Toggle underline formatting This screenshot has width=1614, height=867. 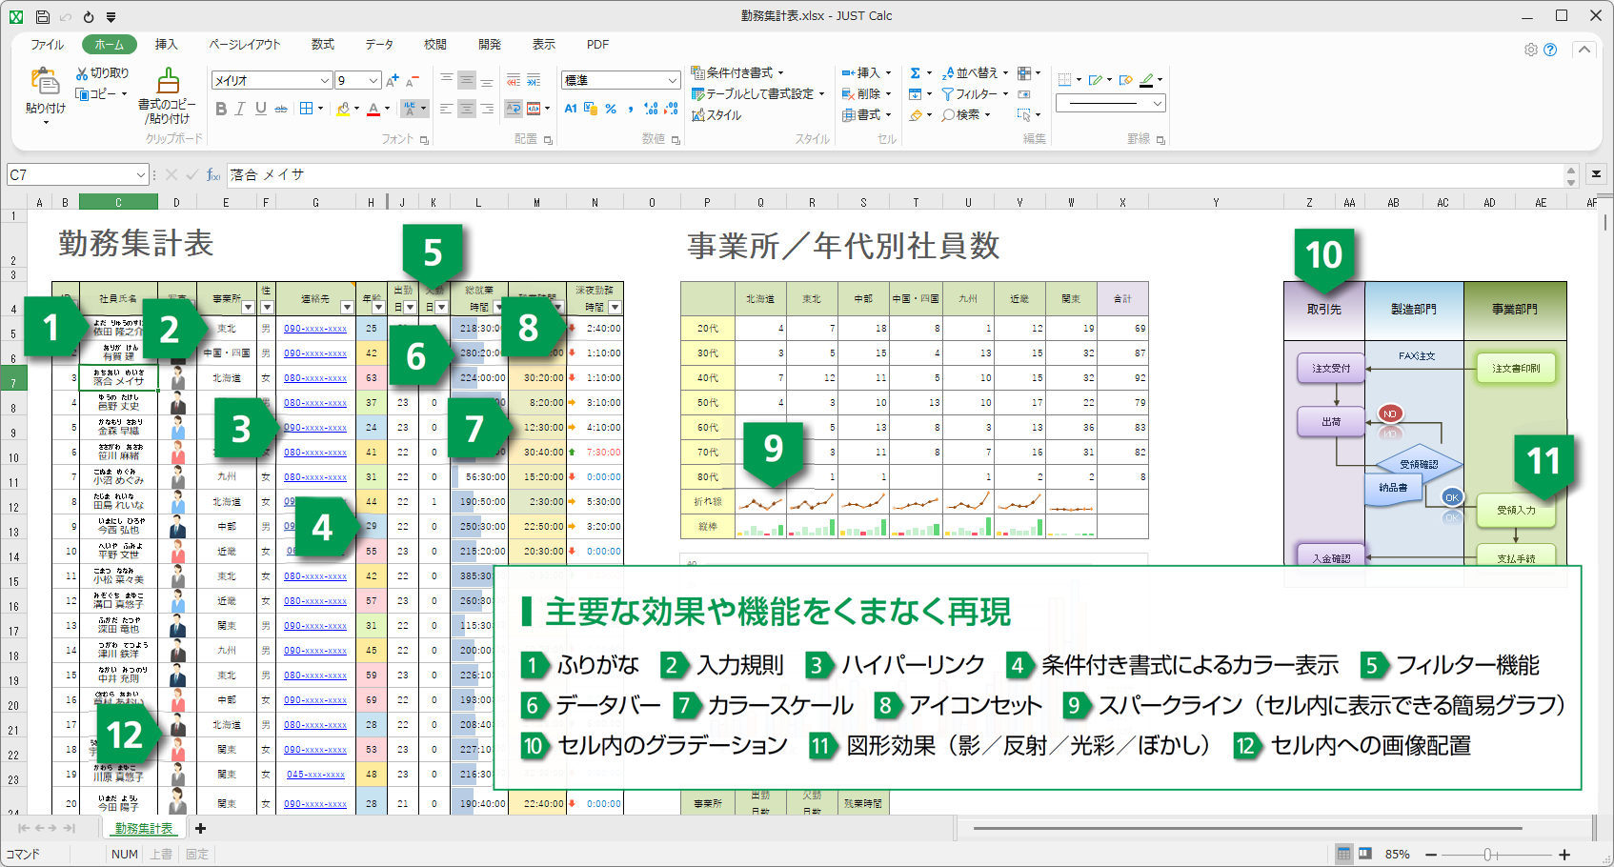(261, 109)
